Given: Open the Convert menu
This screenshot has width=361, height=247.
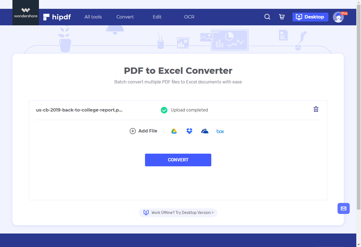Looking at the screenshot, I should (125, 17).
